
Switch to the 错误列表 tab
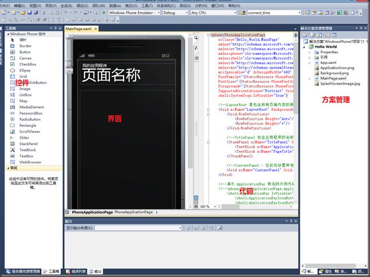click(x=76, y=271)
